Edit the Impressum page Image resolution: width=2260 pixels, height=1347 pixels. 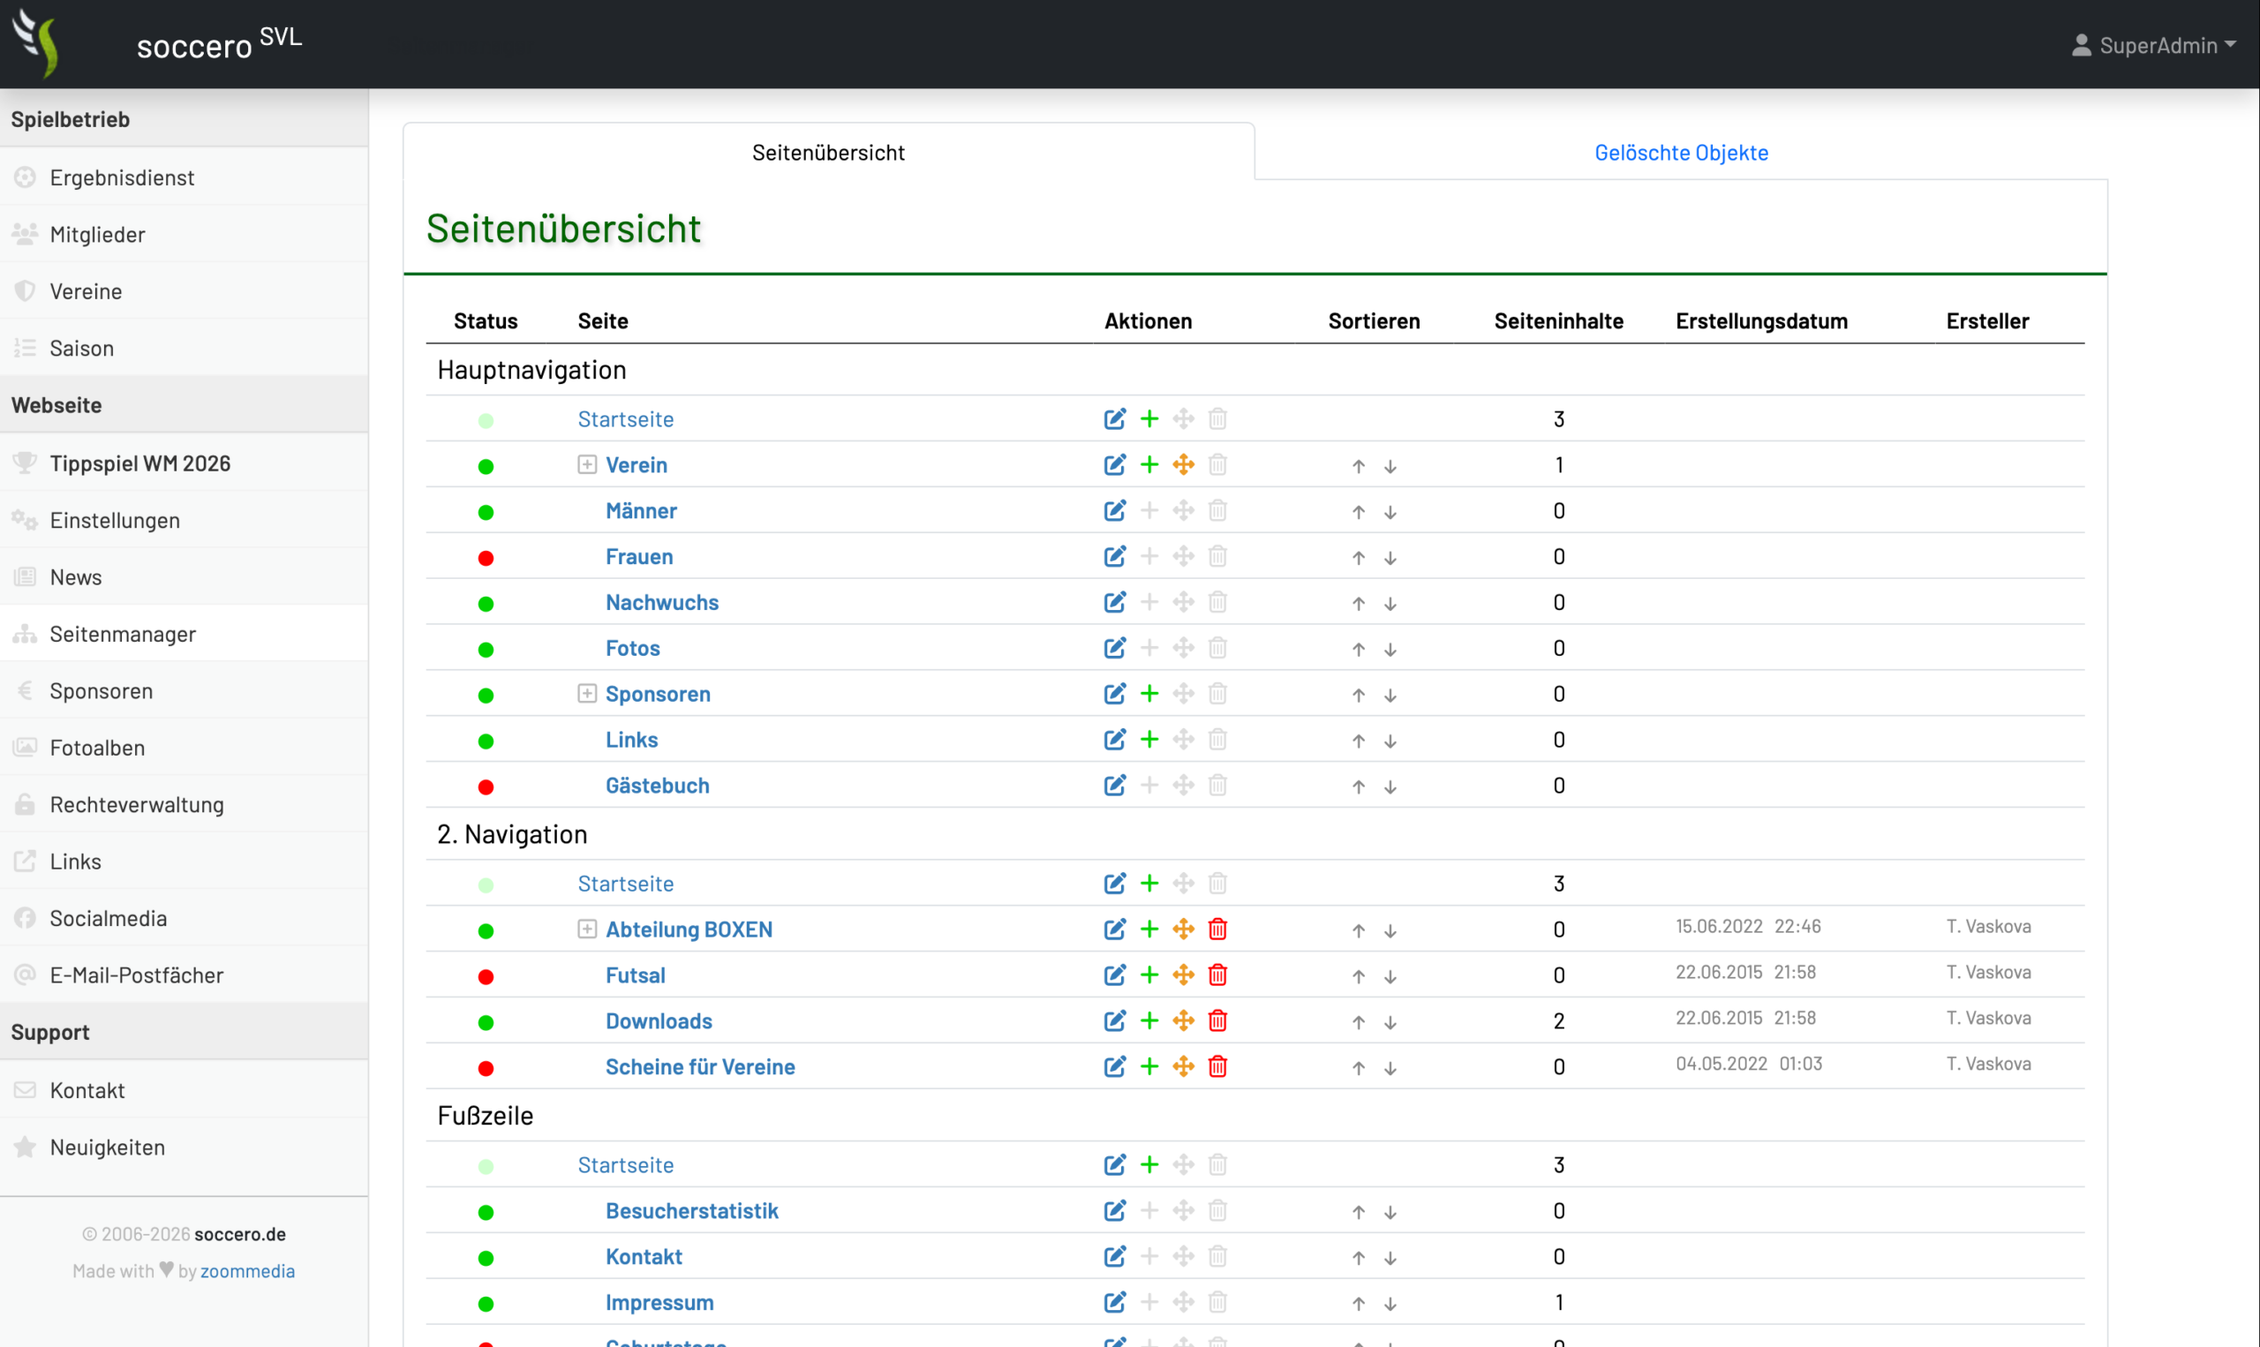coord(1115,1303)
